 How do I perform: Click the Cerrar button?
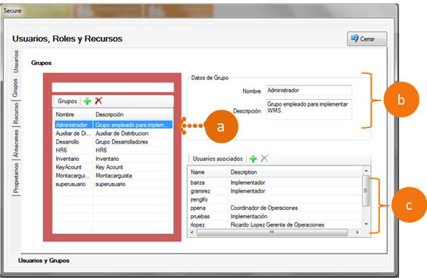[x=367, y=39]
